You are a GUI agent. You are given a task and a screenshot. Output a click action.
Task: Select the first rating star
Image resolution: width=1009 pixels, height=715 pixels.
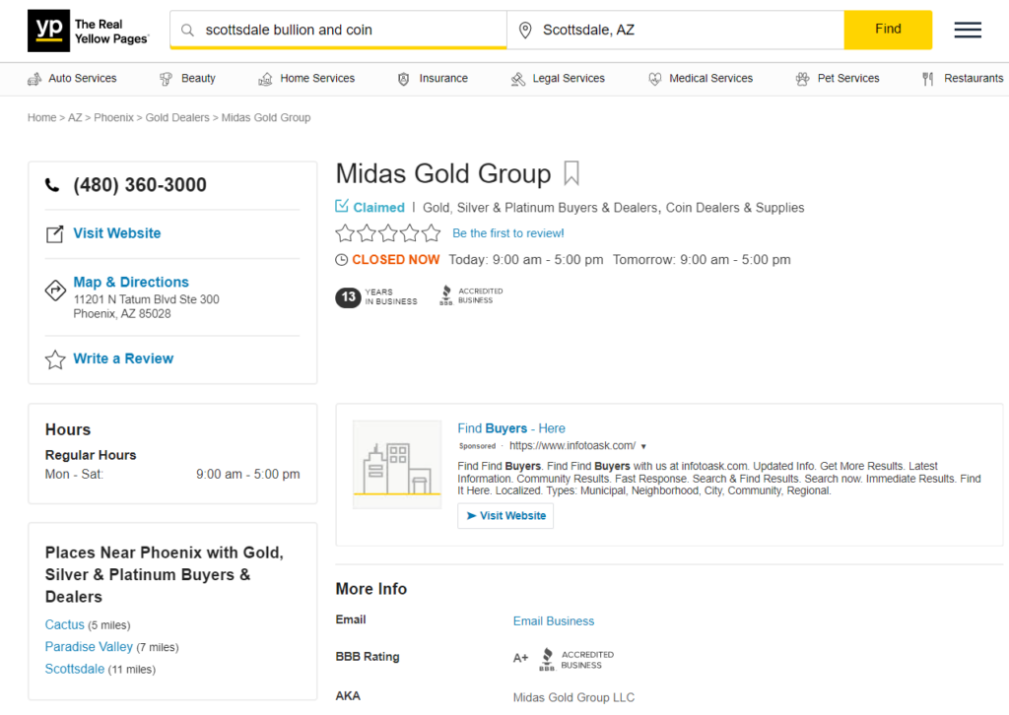[x=345, y=233]
